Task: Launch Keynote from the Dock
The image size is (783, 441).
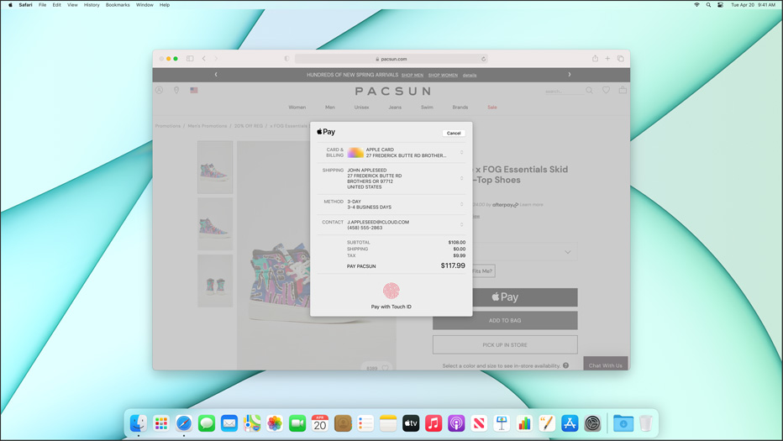Action: tap(502, 423)
